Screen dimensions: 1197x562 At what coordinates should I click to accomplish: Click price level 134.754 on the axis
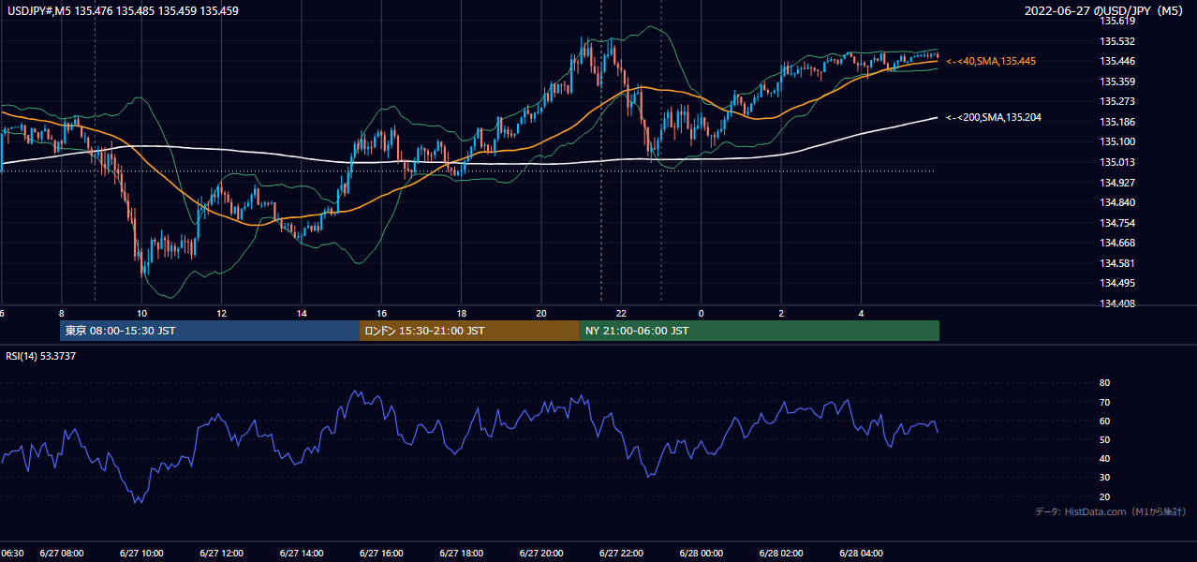coord(1117,223)
